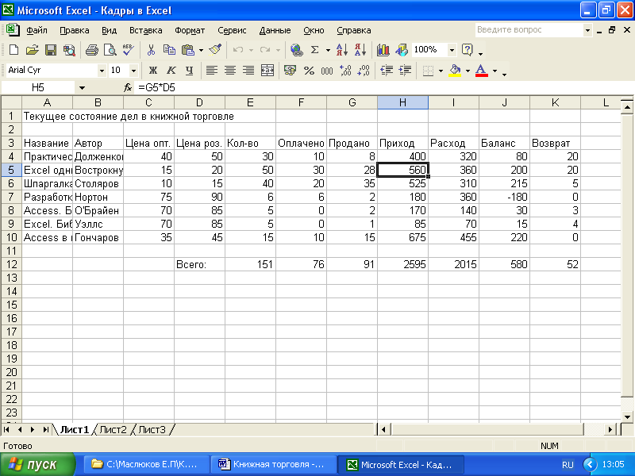
Task: Toggle underline Ч formatting
Action: click(189, 71)
